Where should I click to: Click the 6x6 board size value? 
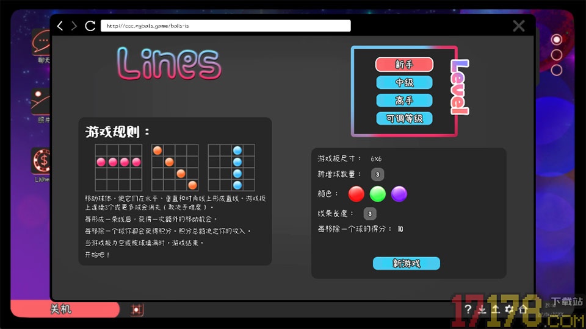tap(376, 159)
